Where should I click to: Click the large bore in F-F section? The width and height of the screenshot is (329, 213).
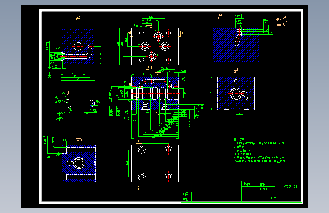(236, 93)
